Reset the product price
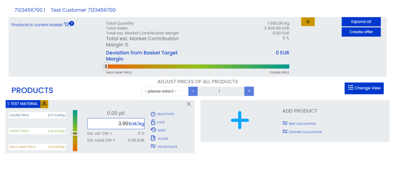Image resolution: width=406 pixels, height=177 pixels. (158, 130)
